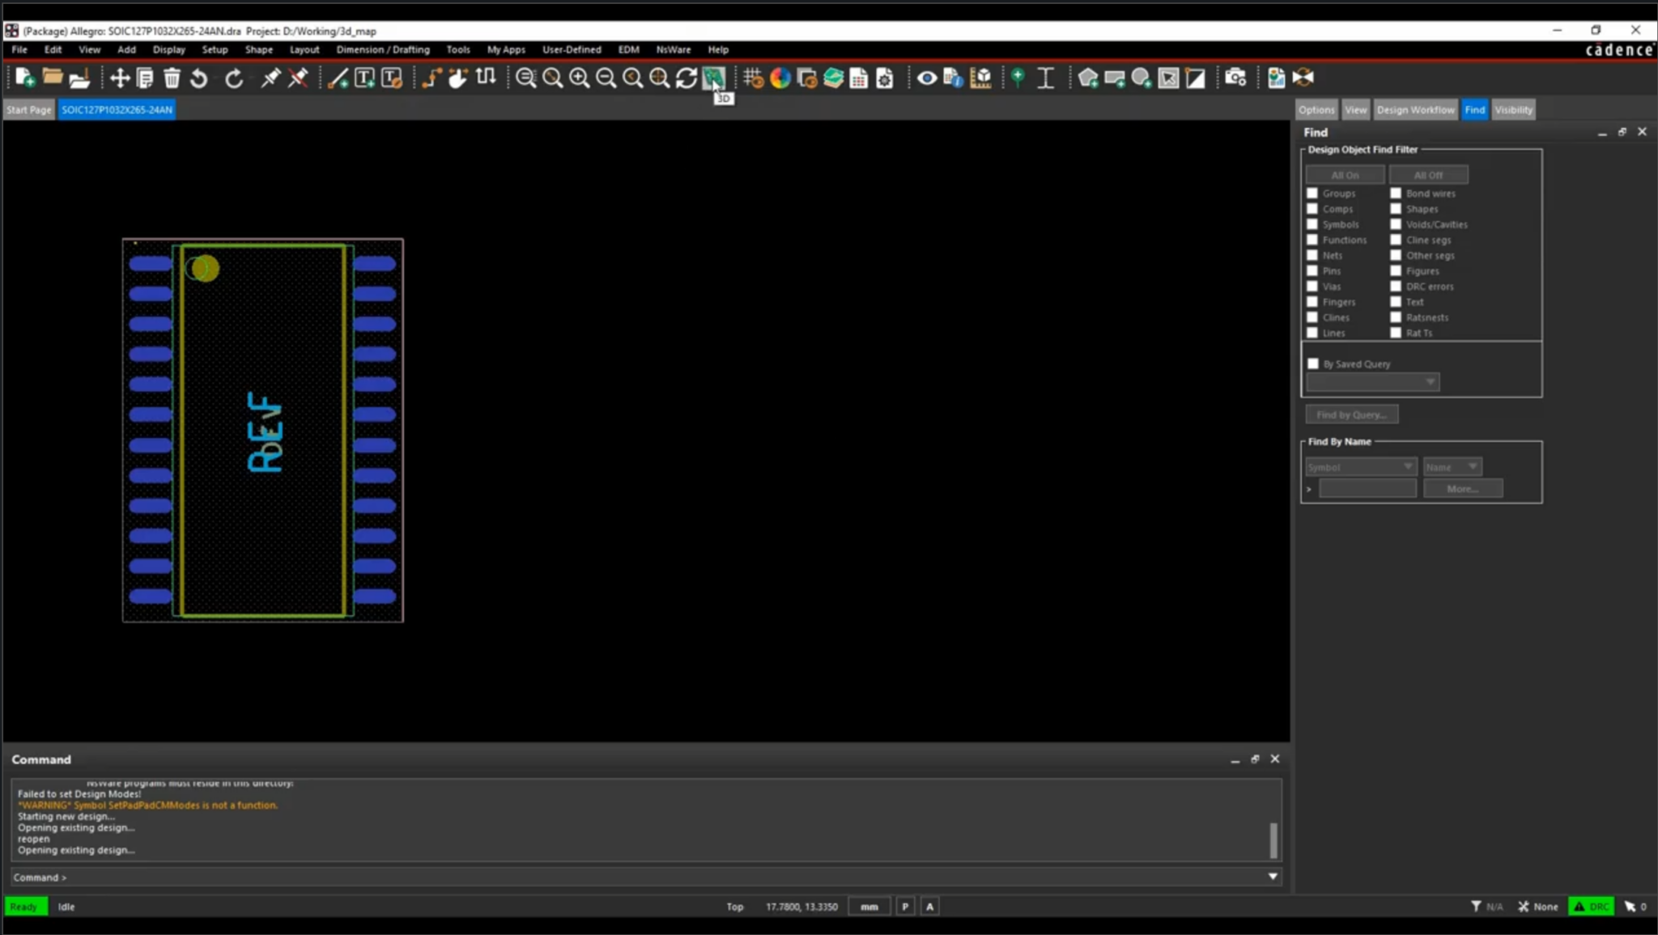The height and width of the screenshot is (935, 1658).
Task: Select the Add Text tool
Action: click(363, 78)
